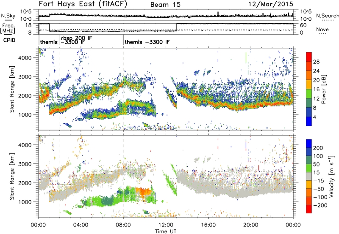339x234 pixels.
Task: Click the '60' tick of Nave axis
Action: click(x=303, y=25)
